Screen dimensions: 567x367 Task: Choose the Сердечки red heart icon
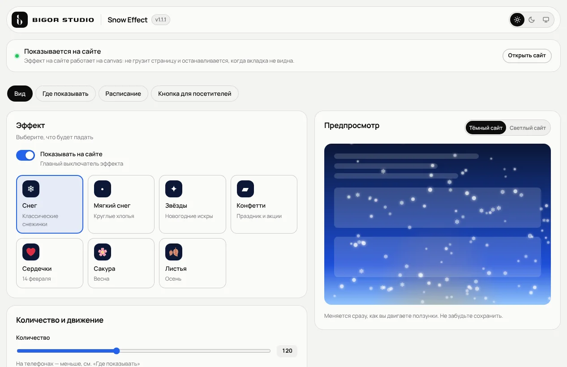(31, 252)
